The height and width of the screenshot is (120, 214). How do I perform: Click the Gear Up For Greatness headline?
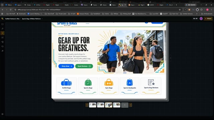pos(74,44)
